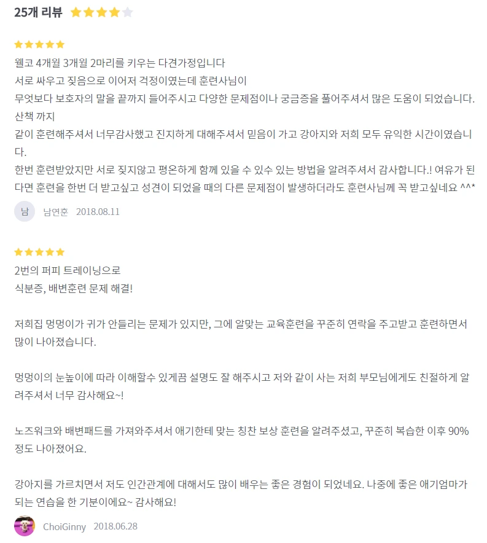Click the line starting 웰코 4개월 3개월

[x=120, y=63]
